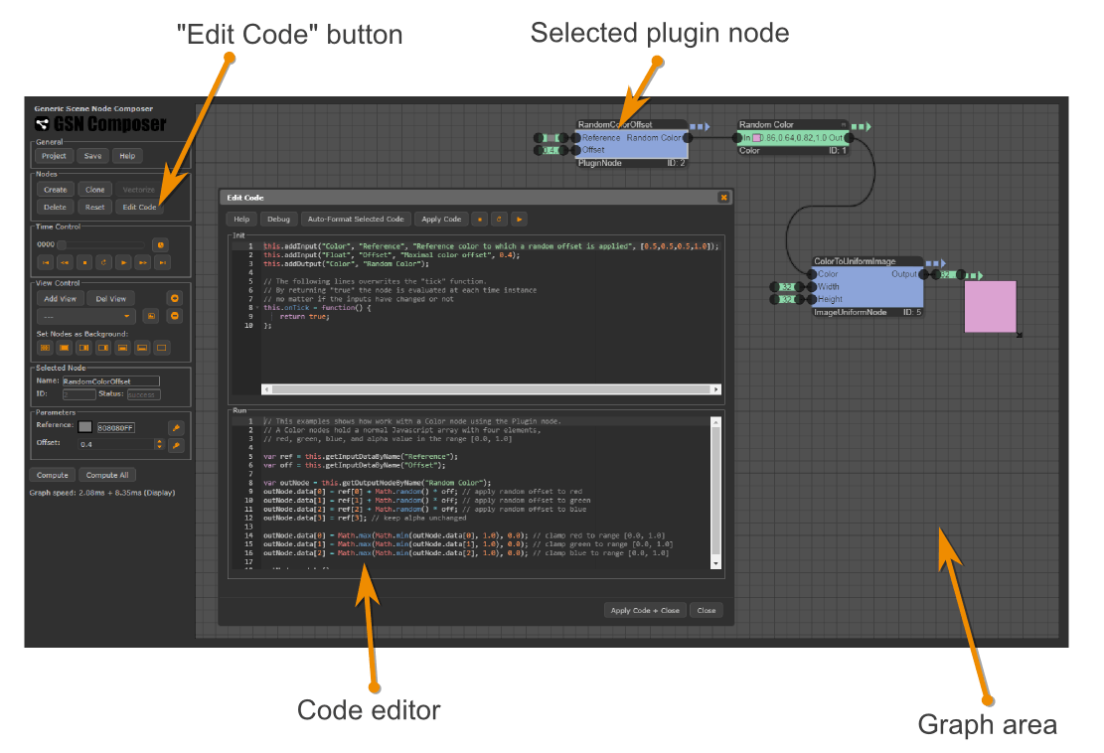This screenshot has width=1104, height=753.
Task: Click the orange dot icon in Edit Code toolbar
Action: (480, 219)
